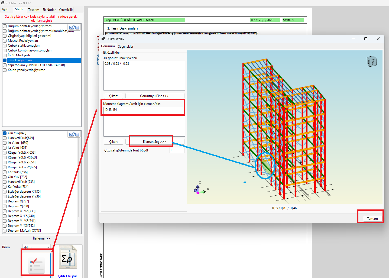Check the Mesnet Reaksiyonları option
The image size is (389, 278).
pyautogui.click(x=5, y=41)
